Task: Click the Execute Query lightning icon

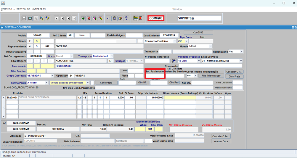Action: pos(48,18)
